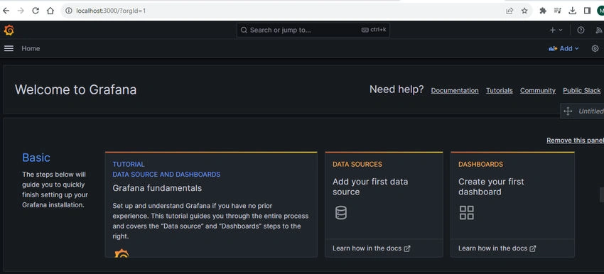Click Remove this panel link

[x=575, y=141]
